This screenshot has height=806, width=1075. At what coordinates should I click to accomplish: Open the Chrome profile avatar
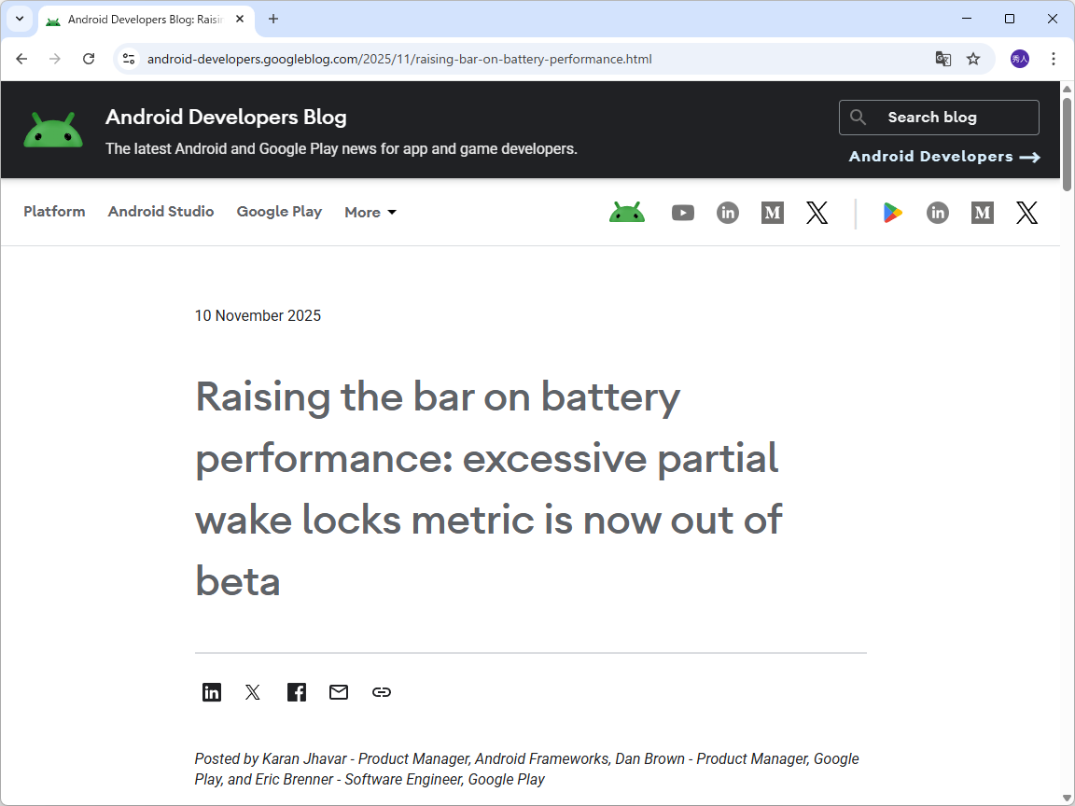coord(1020,59)
